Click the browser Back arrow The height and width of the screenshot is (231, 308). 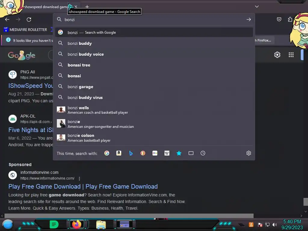[x=7, y=20]
